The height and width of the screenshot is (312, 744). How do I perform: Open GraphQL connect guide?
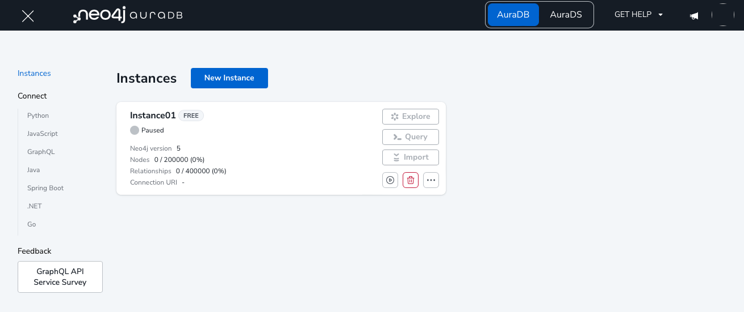coord(41,152)
